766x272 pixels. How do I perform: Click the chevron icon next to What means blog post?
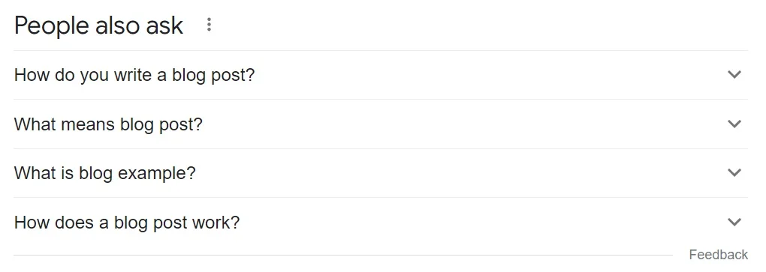point(734,124)
